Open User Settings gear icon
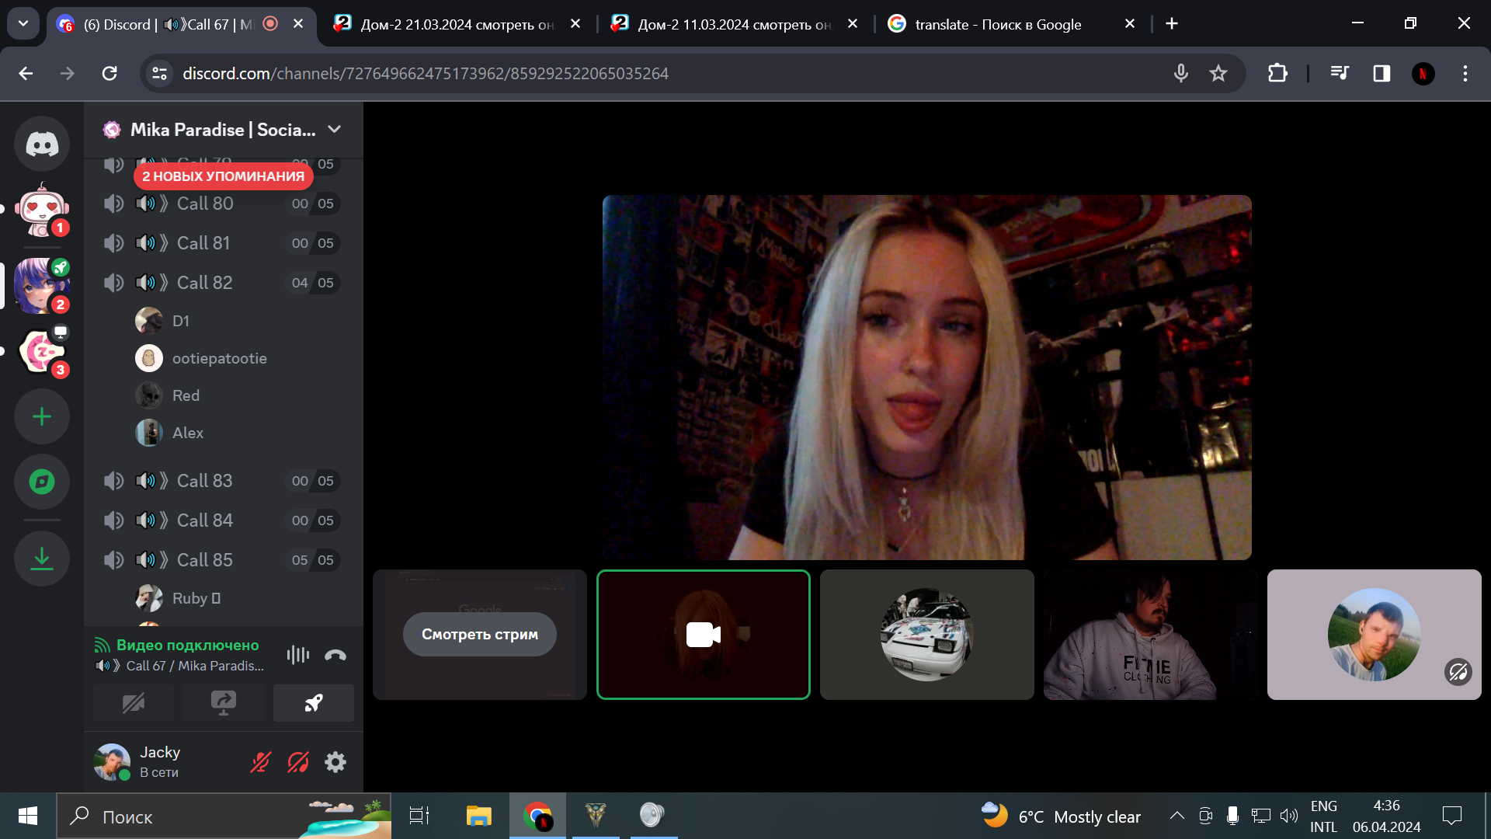 tap(335, 762)
